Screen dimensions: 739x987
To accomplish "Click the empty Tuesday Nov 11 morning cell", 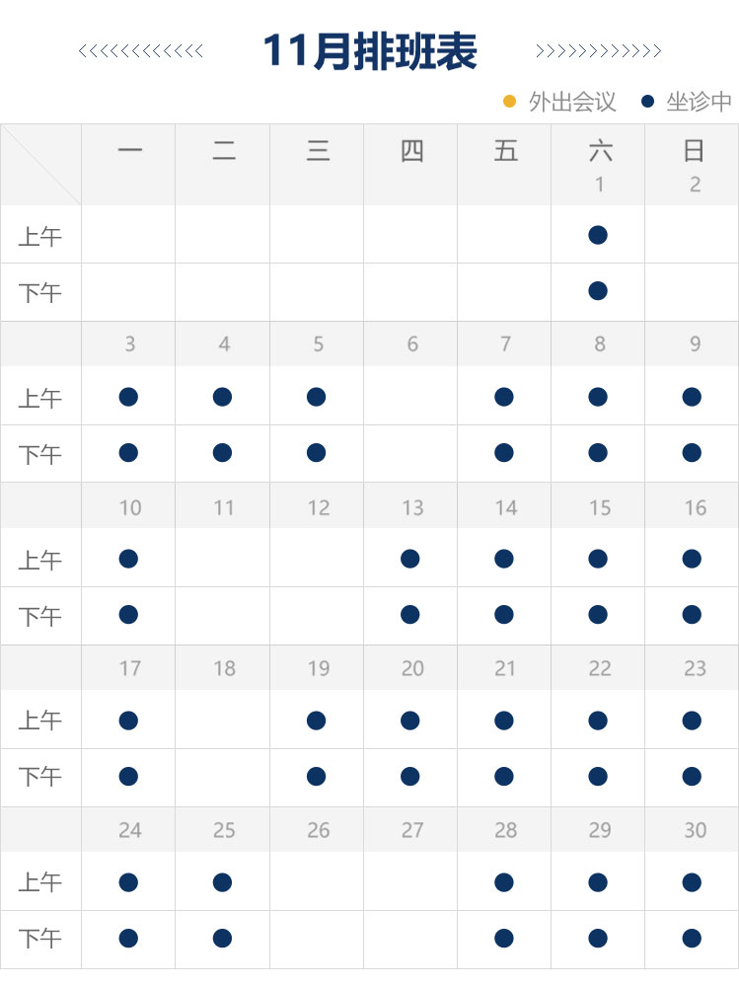I will coord(223,559).
